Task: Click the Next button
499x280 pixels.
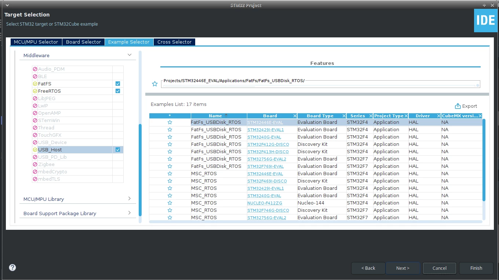Action: click(403, 268)
